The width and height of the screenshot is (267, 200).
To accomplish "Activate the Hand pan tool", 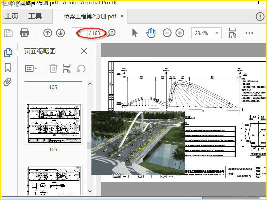I will click(151, 33).
